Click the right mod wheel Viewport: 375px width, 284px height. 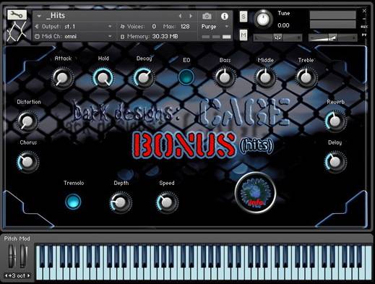23,256
